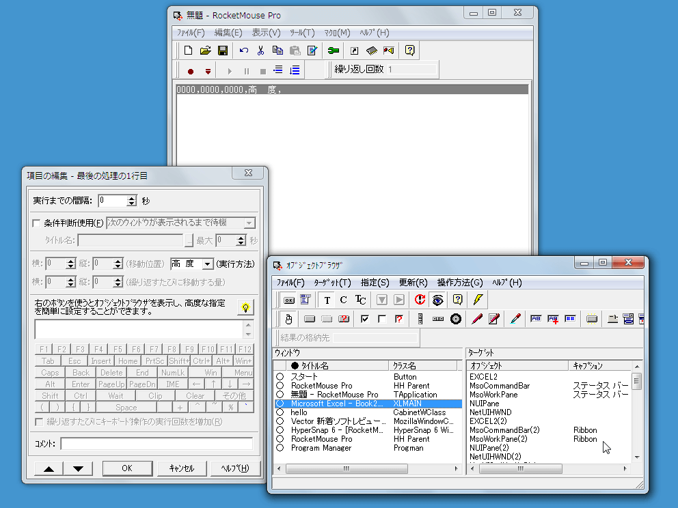Adjust 最大 seconds spinner
678x508 pixels.
pyautogui.click(x=241, y=240)
